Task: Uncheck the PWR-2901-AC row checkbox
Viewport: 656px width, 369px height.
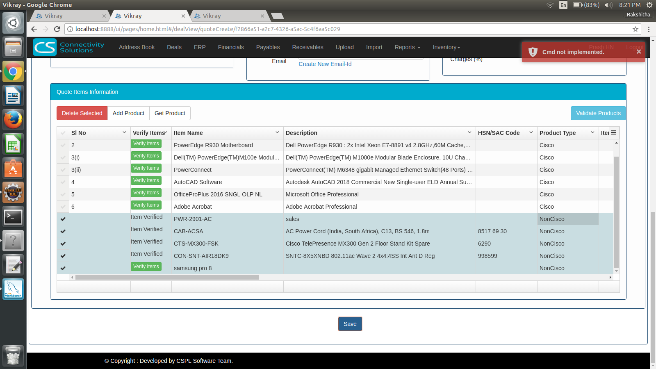Action: point(63,219)
